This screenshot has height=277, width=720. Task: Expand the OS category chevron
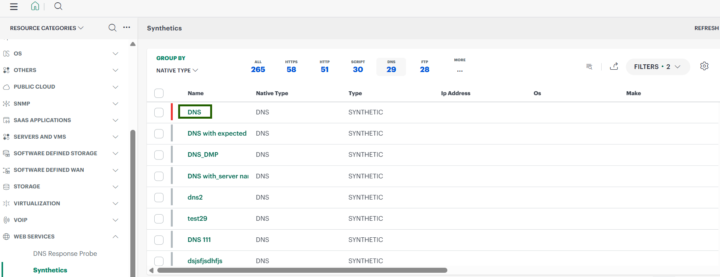click(115, 54)
